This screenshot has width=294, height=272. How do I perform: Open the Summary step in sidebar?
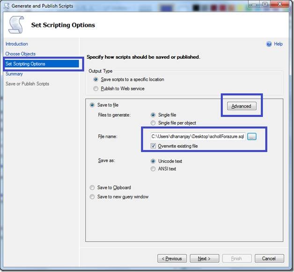coord(14,74)
